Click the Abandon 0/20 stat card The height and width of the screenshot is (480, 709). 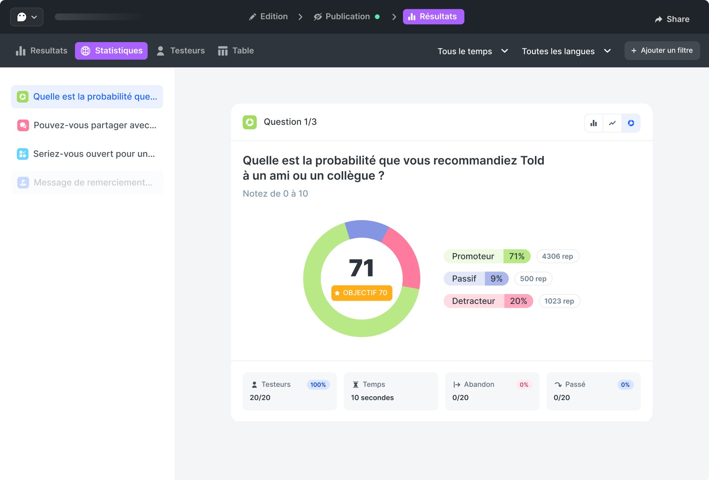click(492, 391)
